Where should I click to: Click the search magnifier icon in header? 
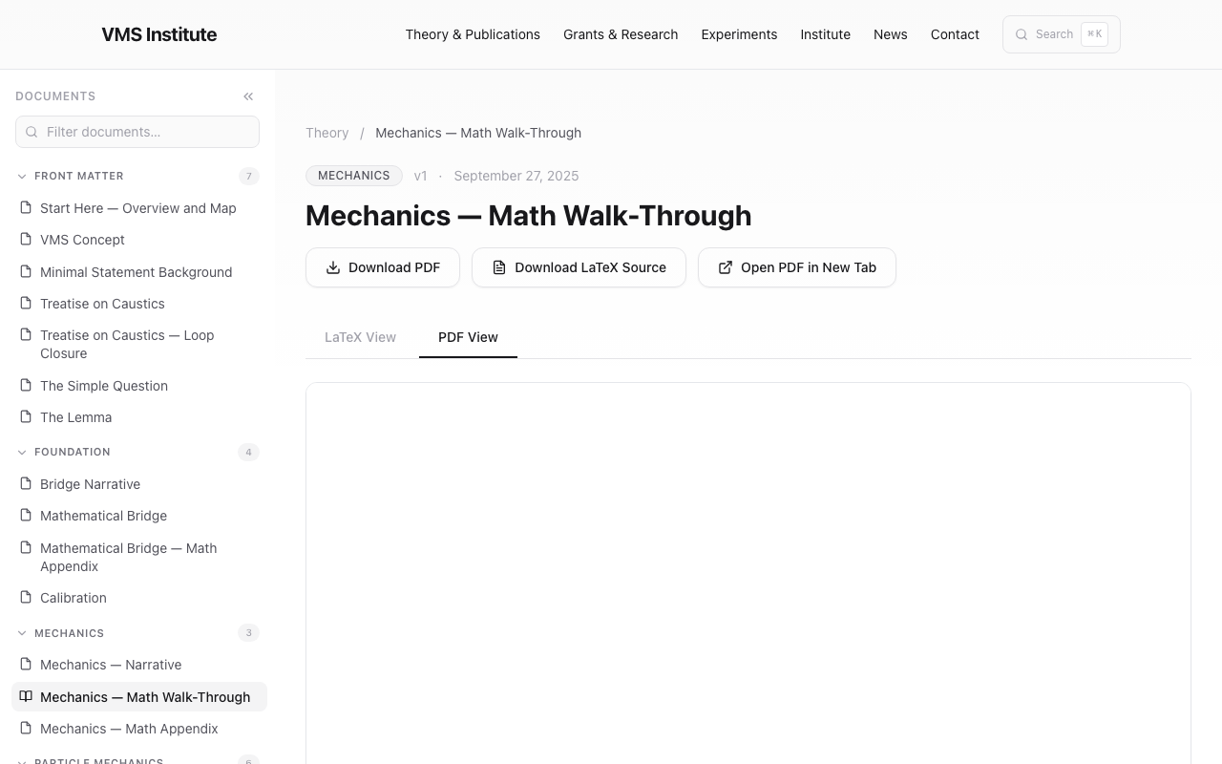pyautogui.click(x=1022, y=34)
